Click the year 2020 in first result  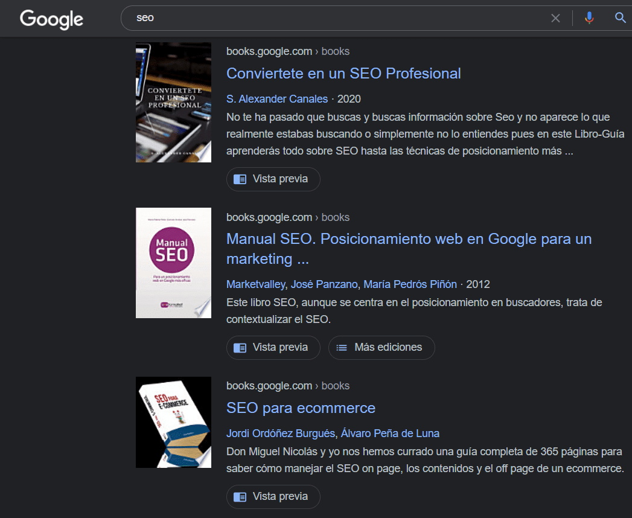349,99
